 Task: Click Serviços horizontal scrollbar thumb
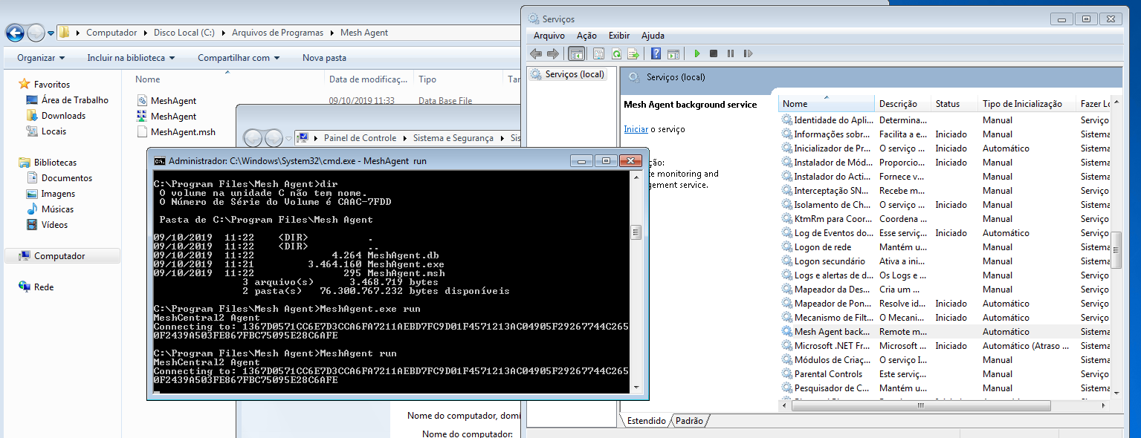coord(921,406)
